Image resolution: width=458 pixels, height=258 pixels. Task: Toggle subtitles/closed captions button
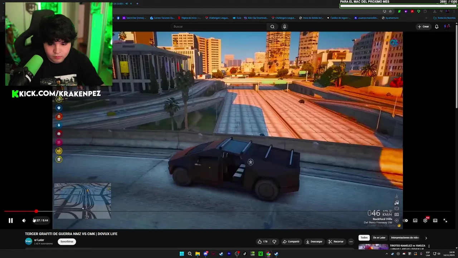point(415,220)
